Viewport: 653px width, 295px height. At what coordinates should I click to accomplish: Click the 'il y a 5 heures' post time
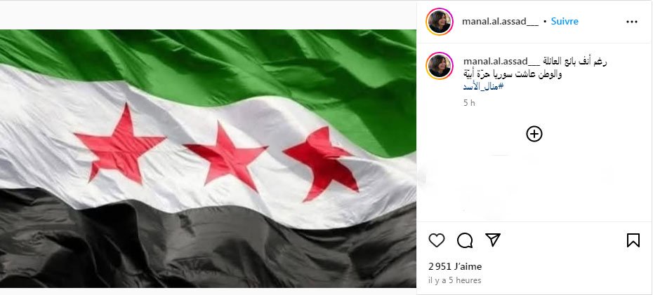click(455, 280)
